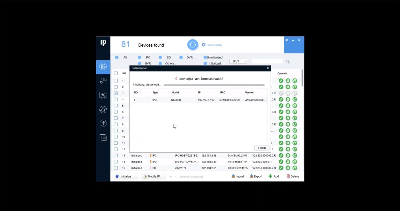Click the Import button
The width and height of the screenshot is (400, 211).
(238, 176)
